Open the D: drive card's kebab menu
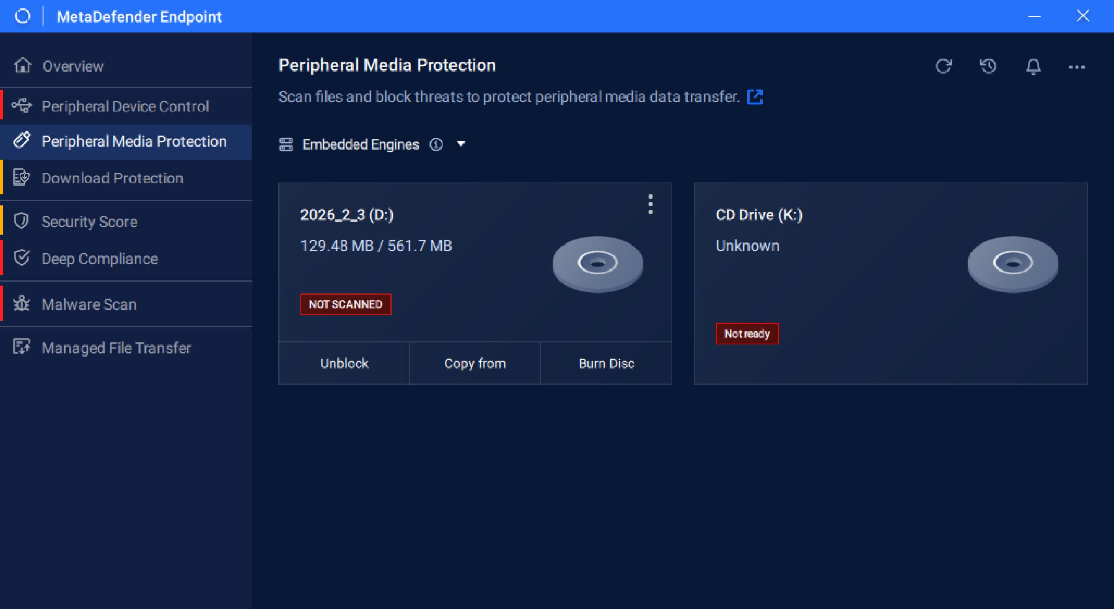The width and height of the screenshot is (1114, 609). pos(650,204)
